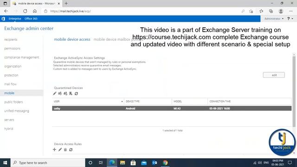Click the MI A3 model cell

point(177,109)
